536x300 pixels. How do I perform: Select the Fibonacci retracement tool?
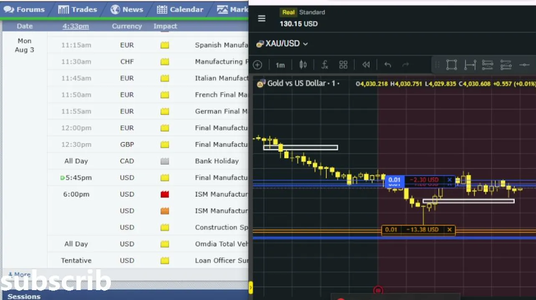pyautogui.click(x=488, y=65)
